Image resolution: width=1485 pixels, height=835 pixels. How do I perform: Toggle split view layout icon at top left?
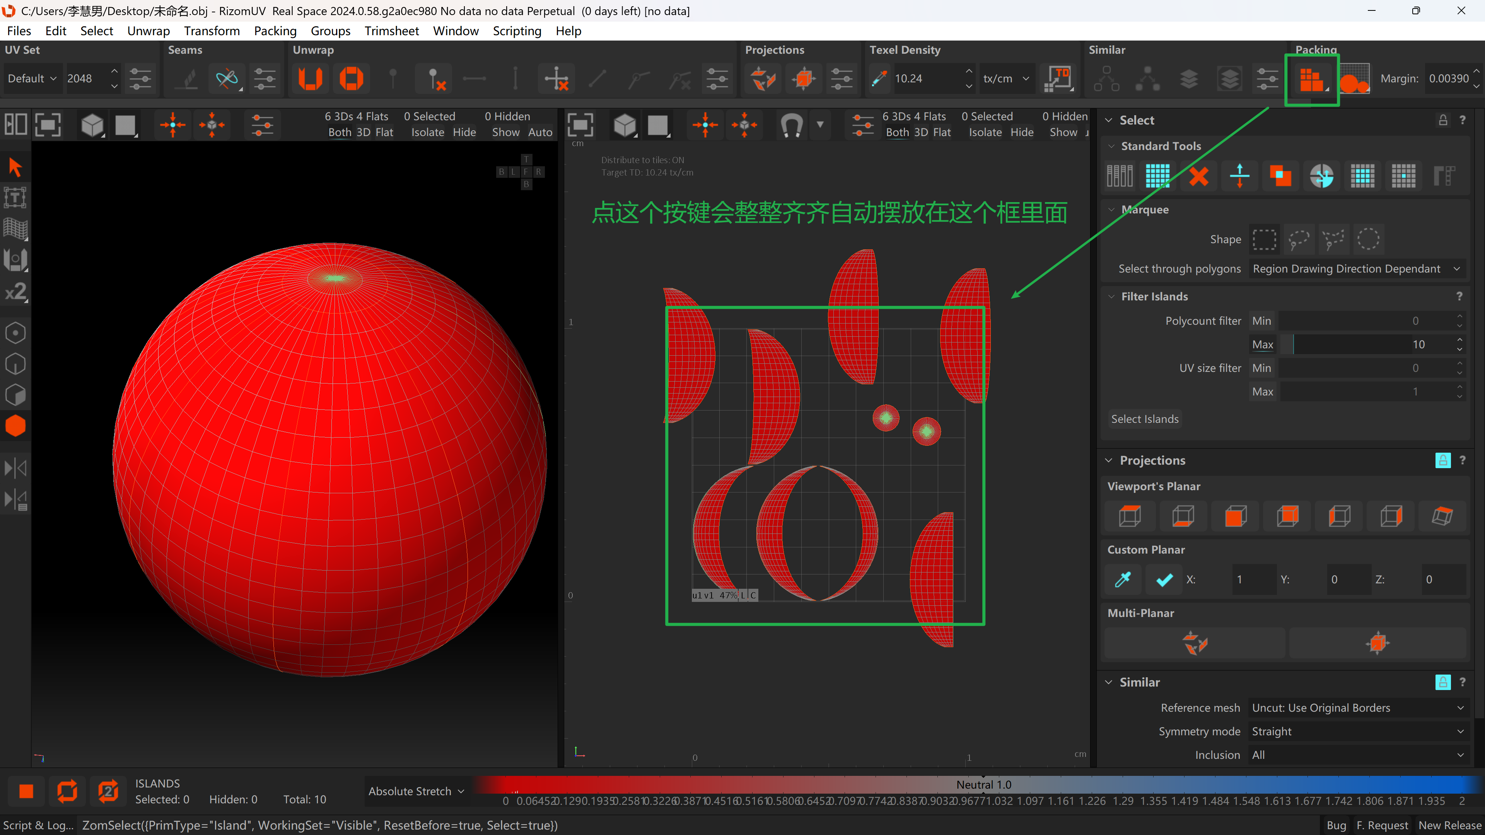(15, 124)
